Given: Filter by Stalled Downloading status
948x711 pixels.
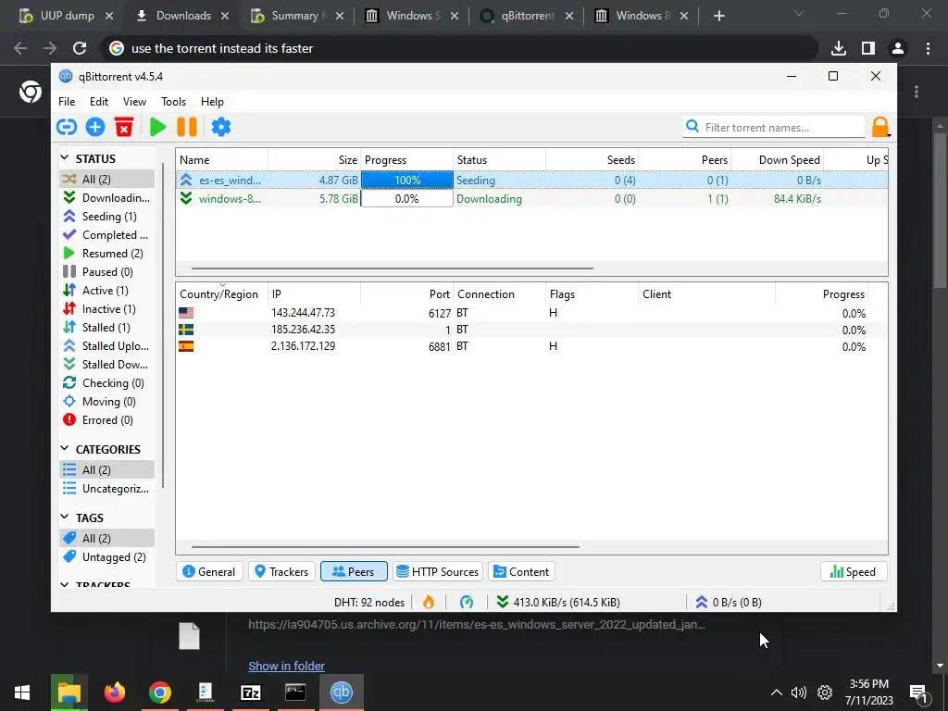Looking at the screenshot, I should coord(107,365).
